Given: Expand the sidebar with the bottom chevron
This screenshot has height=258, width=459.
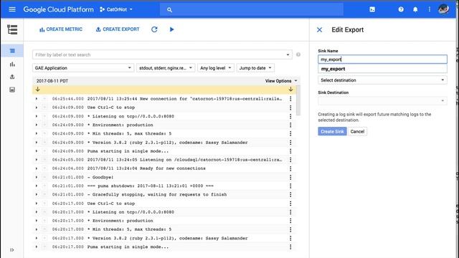Looking at the screenshot, I should [11, 250].
